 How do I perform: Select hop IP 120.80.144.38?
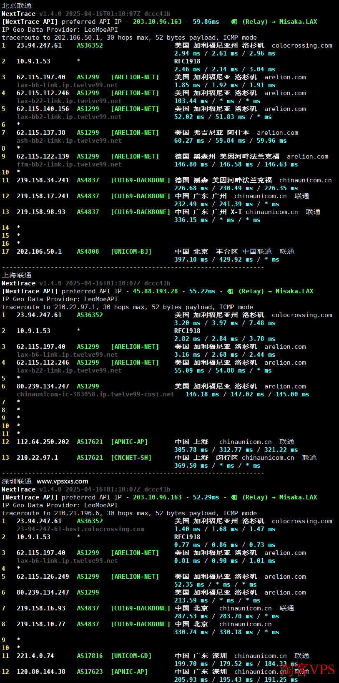(41, 672)
